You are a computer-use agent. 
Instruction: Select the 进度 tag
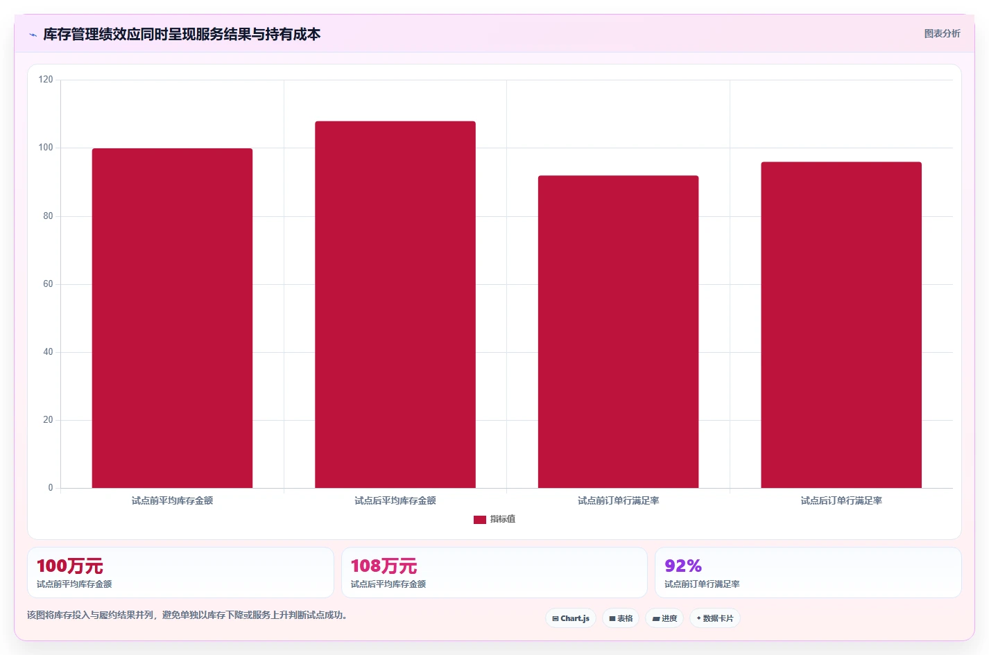pyautogui.click(x=664, y=618)
